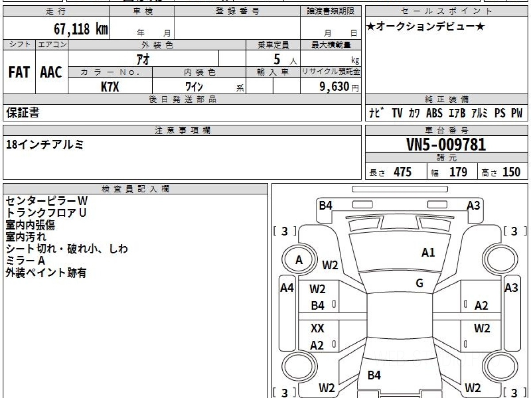Click the 室内汚れ note line
This screenshot has height=398, width=531.
tap(26, 237)
